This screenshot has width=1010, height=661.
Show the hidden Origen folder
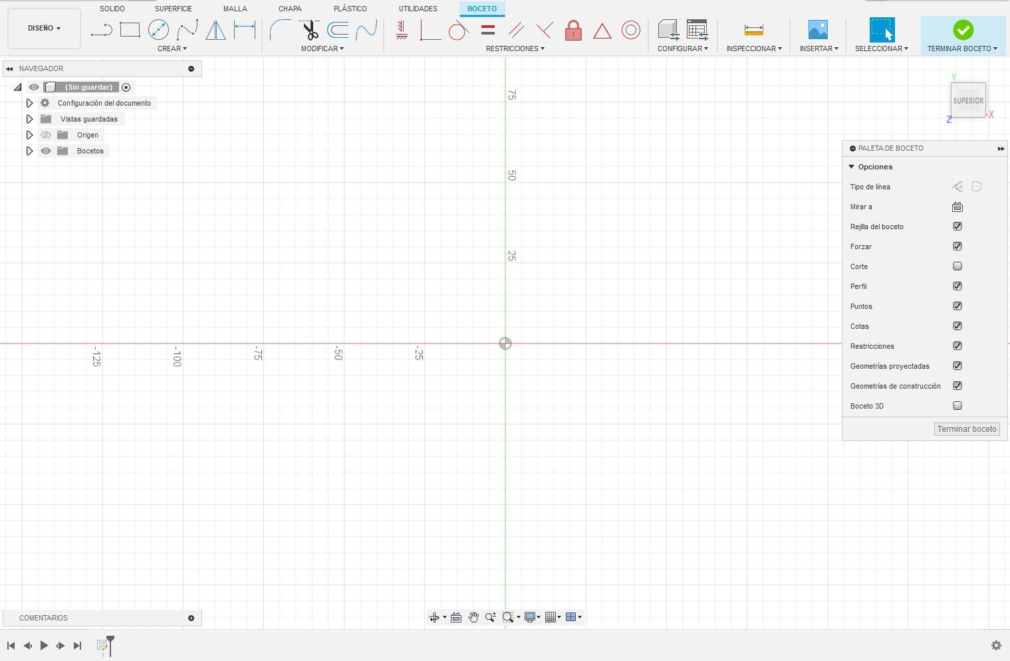(x=46, y=135)
